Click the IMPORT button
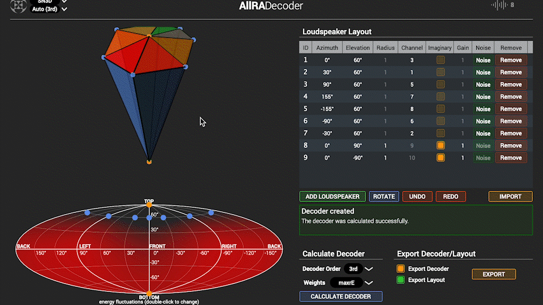 point(510,197)
